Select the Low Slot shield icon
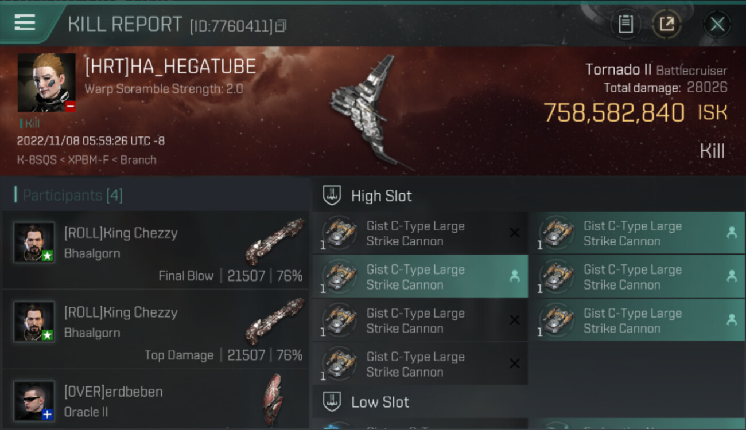Image resolution: width=746 pixels, height=430 pixels. [x=332, y=402]
